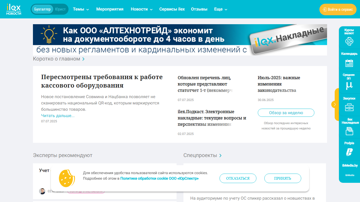Open the ibMedia.by sidebar link
360x202 pixels.
click(350, 165)
